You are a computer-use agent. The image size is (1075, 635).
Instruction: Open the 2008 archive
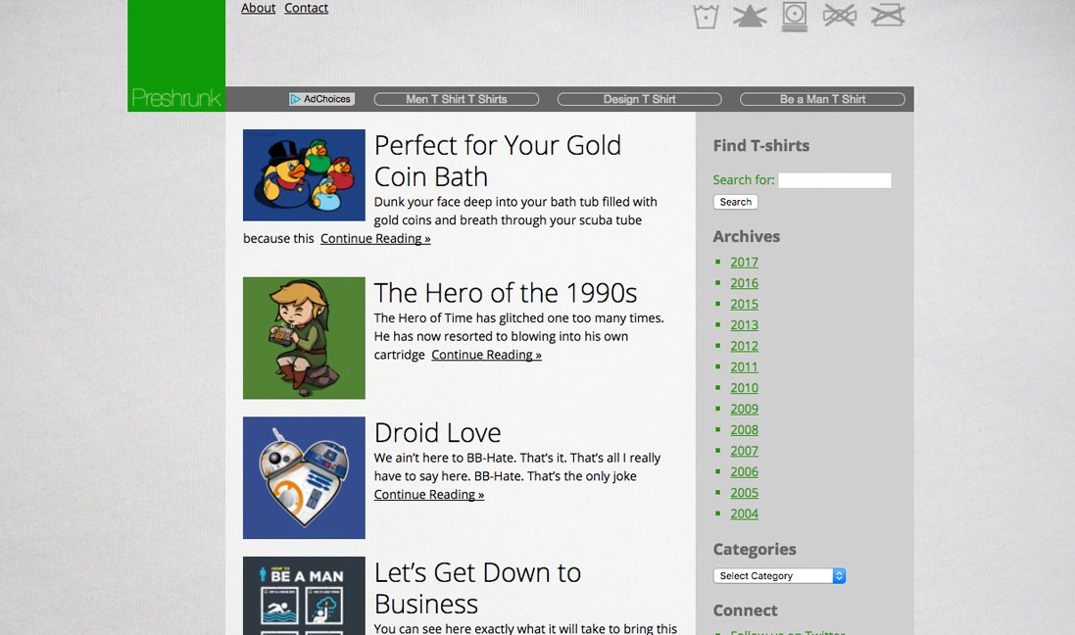point(744,430)
